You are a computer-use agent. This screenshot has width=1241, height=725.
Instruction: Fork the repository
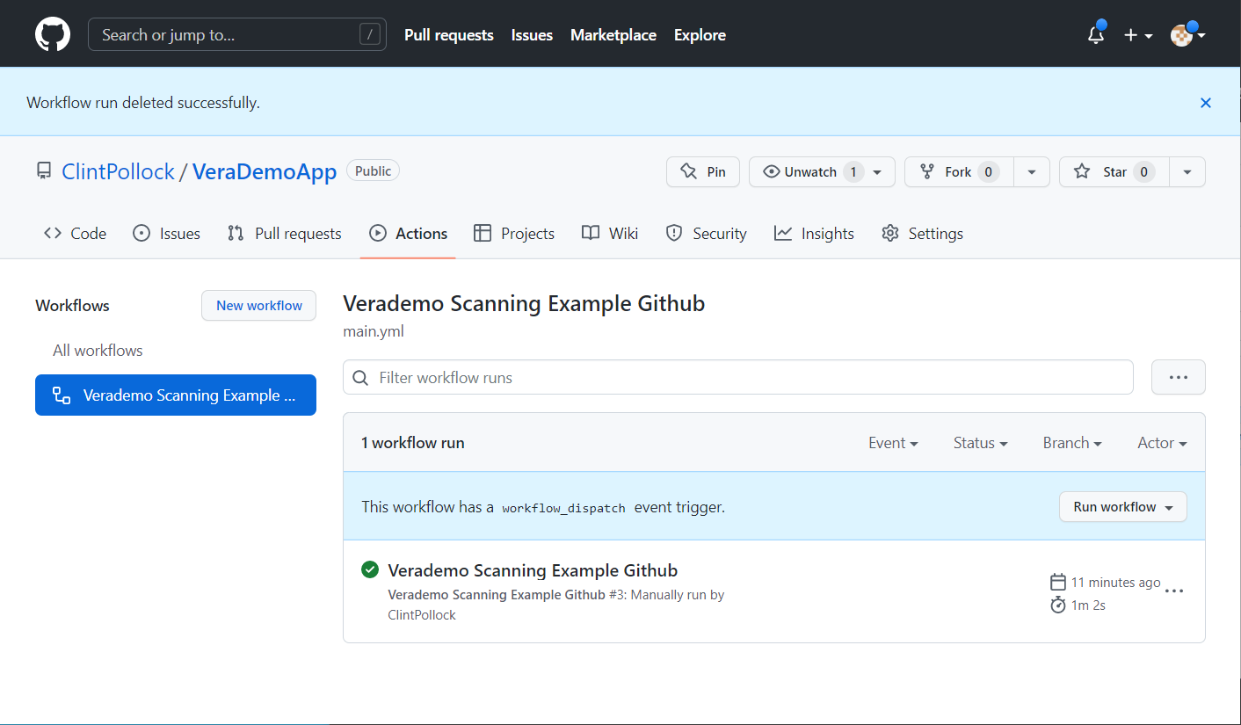coord(959,171)
